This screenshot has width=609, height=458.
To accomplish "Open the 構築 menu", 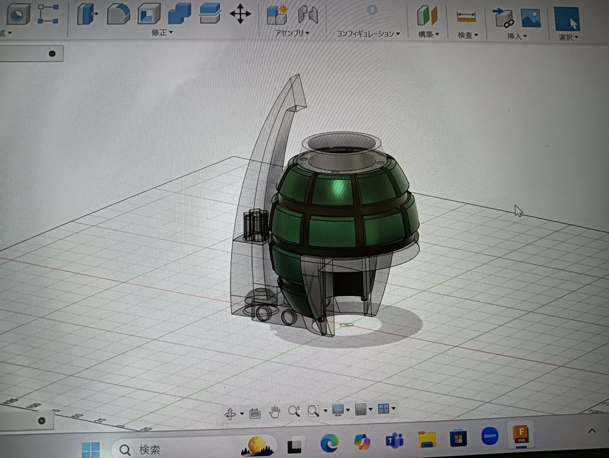I will [x=429, y=35].
